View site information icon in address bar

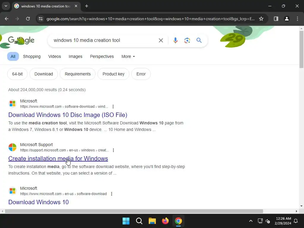point(41,19)
